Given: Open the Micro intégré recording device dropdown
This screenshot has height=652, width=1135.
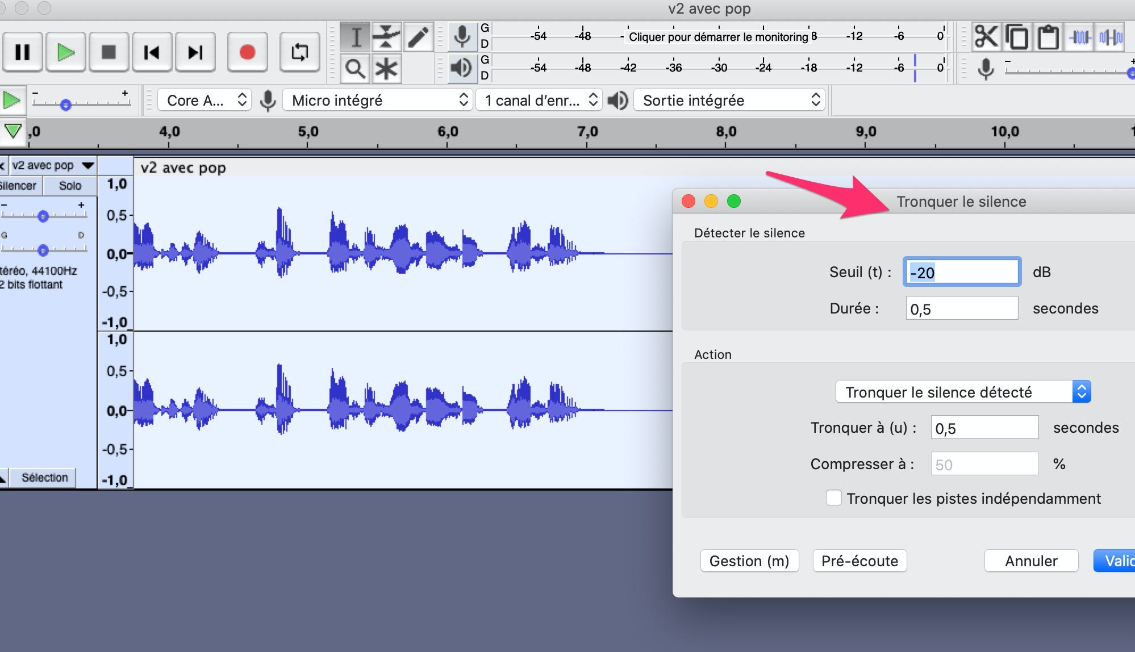Looking at the screenshot, I should click(377, 101).
